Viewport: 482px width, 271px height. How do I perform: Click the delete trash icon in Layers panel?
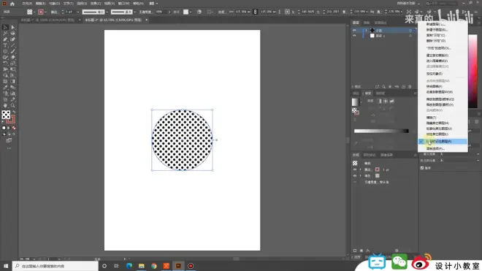[410, 87]
